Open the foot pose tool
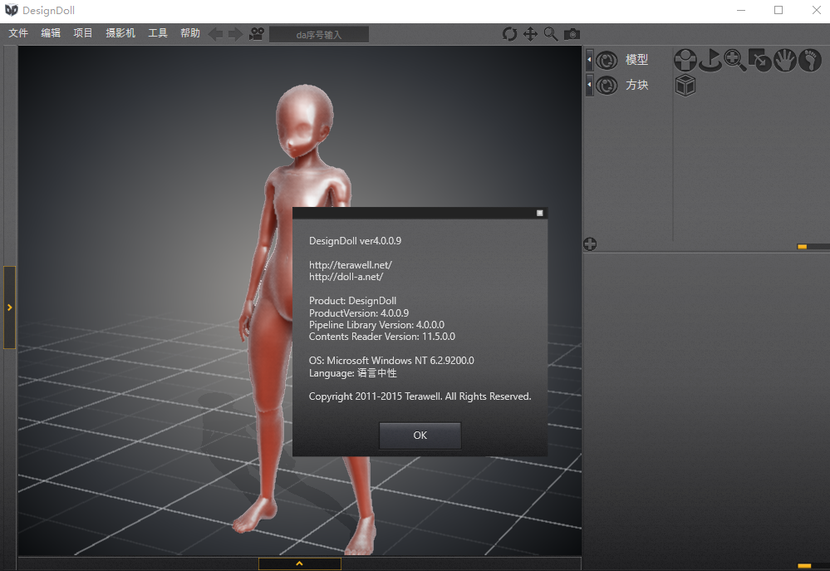830x571 pixels. click(809, 60)
